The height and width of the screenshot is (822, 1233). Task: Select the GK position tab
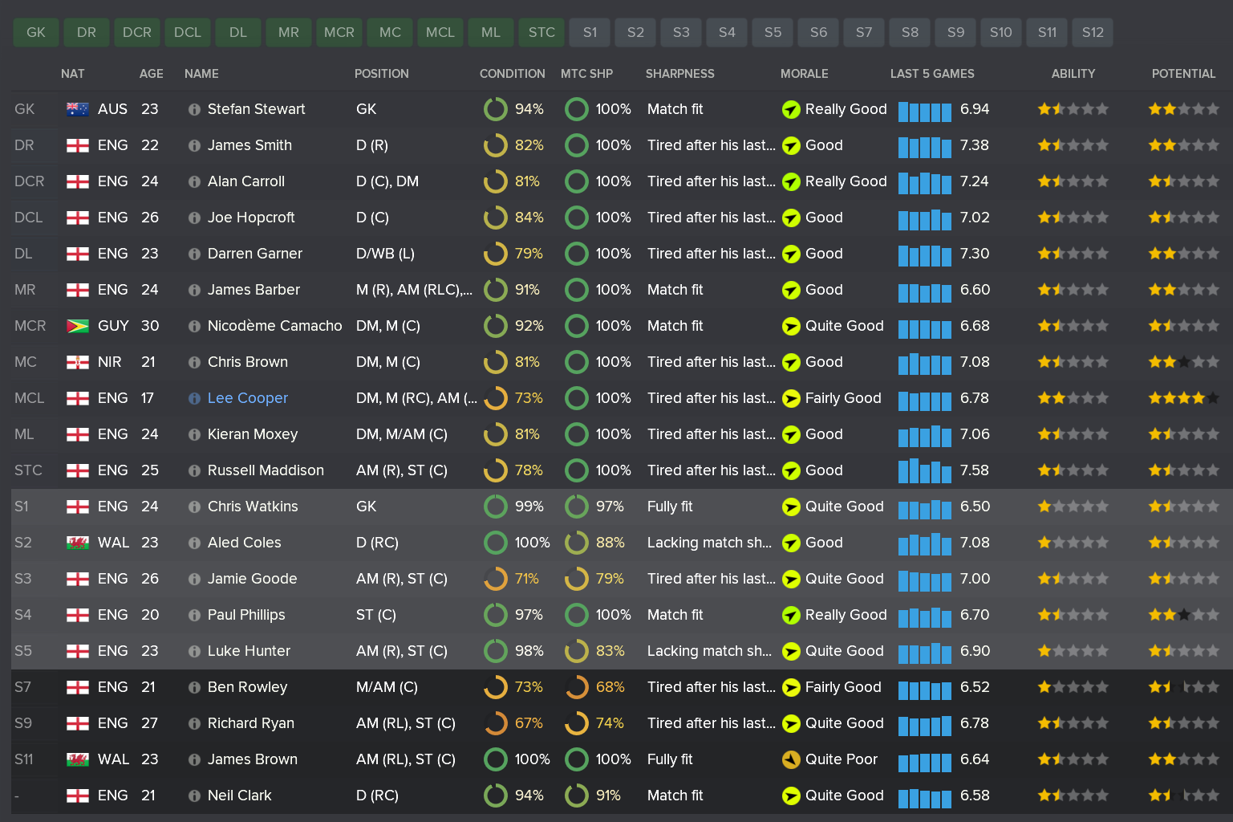[36, 33]
